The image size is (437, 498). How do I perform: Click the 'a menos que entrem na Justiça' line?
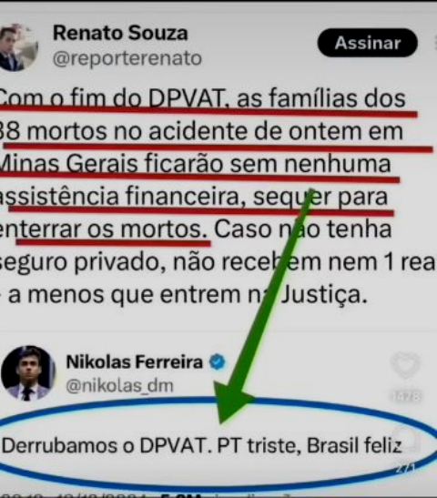point(185,295)
